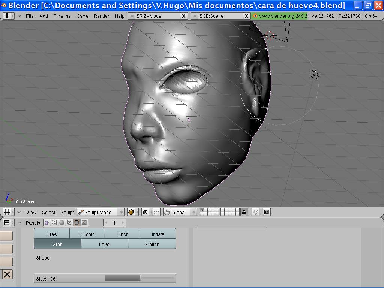The image size is (384, 288).
Task: Open the scene browse arrows
Action: point(195,16)
